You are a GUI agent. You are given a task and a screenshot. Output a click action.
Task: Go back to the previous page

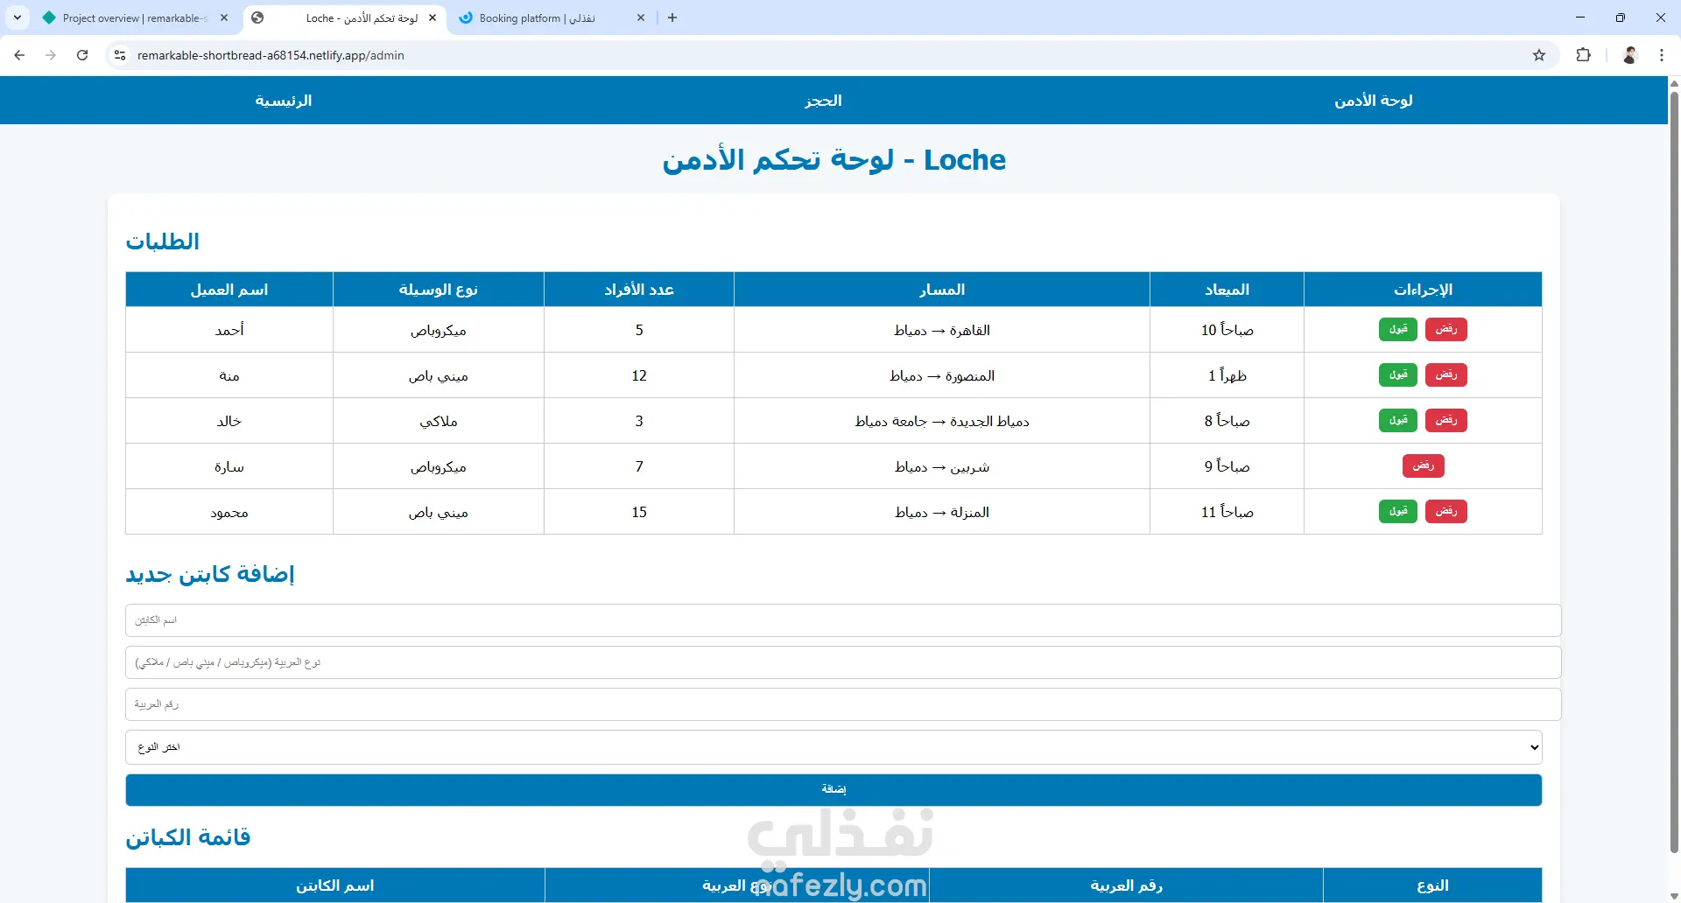click(x=19, y=55)
